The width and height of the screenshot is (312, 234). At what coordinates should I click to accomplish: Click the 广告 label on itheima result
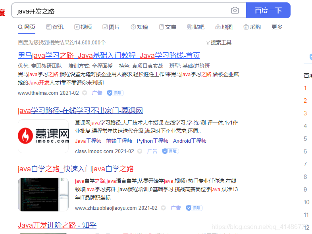click(97, 93)
